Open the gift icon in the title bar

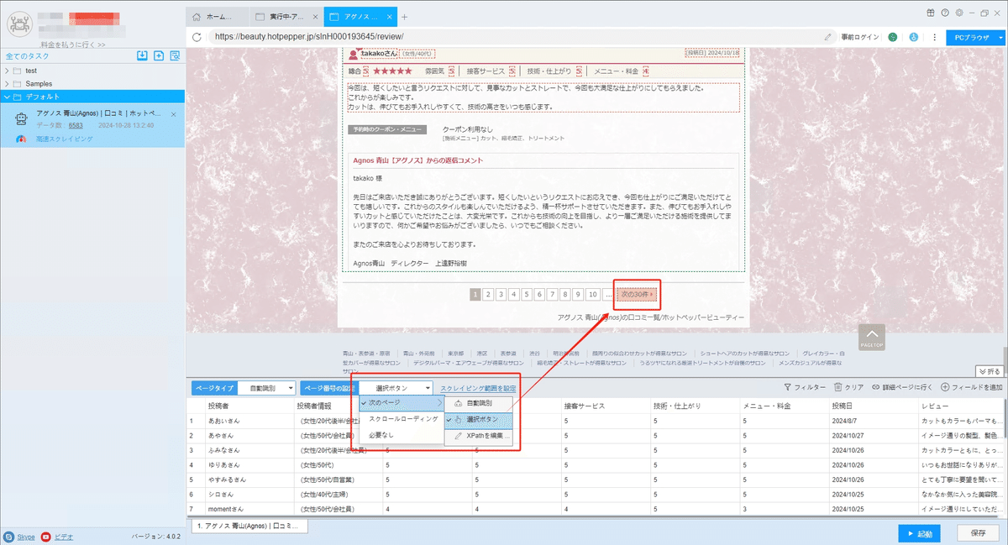[x=931, y=13]
